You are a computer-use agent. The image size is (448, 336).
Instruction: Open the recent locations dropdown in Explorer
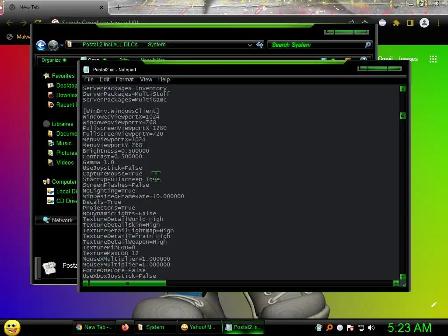point(62,45)
